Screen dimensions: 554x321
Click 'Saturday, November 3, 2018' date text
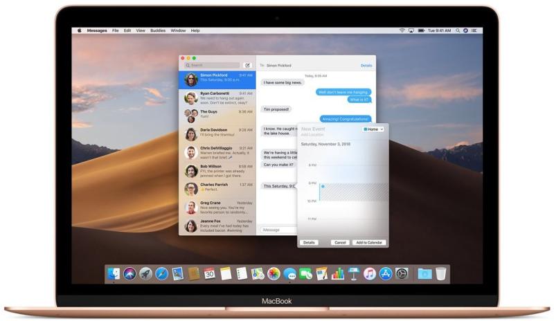point(325,144)
